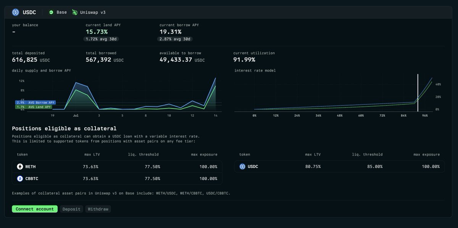Viewport: 458px width, 228px height.
Task: Click WETH max exposure 100.00% cell
Action: coord(208,167)
